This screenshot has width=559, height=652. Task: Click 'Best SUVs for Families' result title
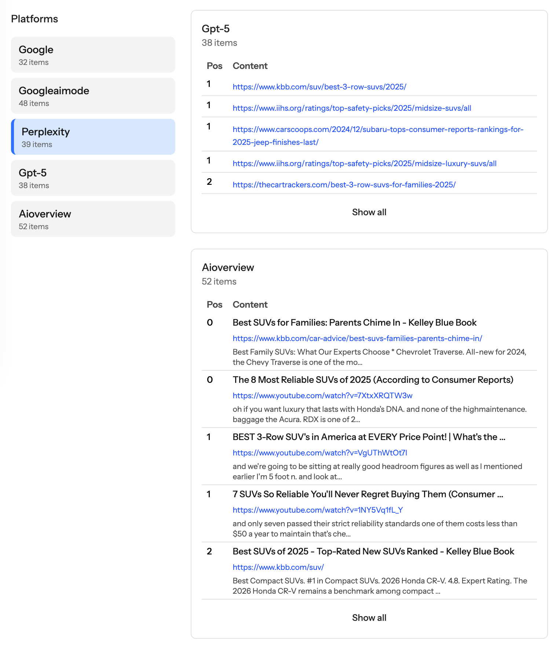(x=354, y=323)
